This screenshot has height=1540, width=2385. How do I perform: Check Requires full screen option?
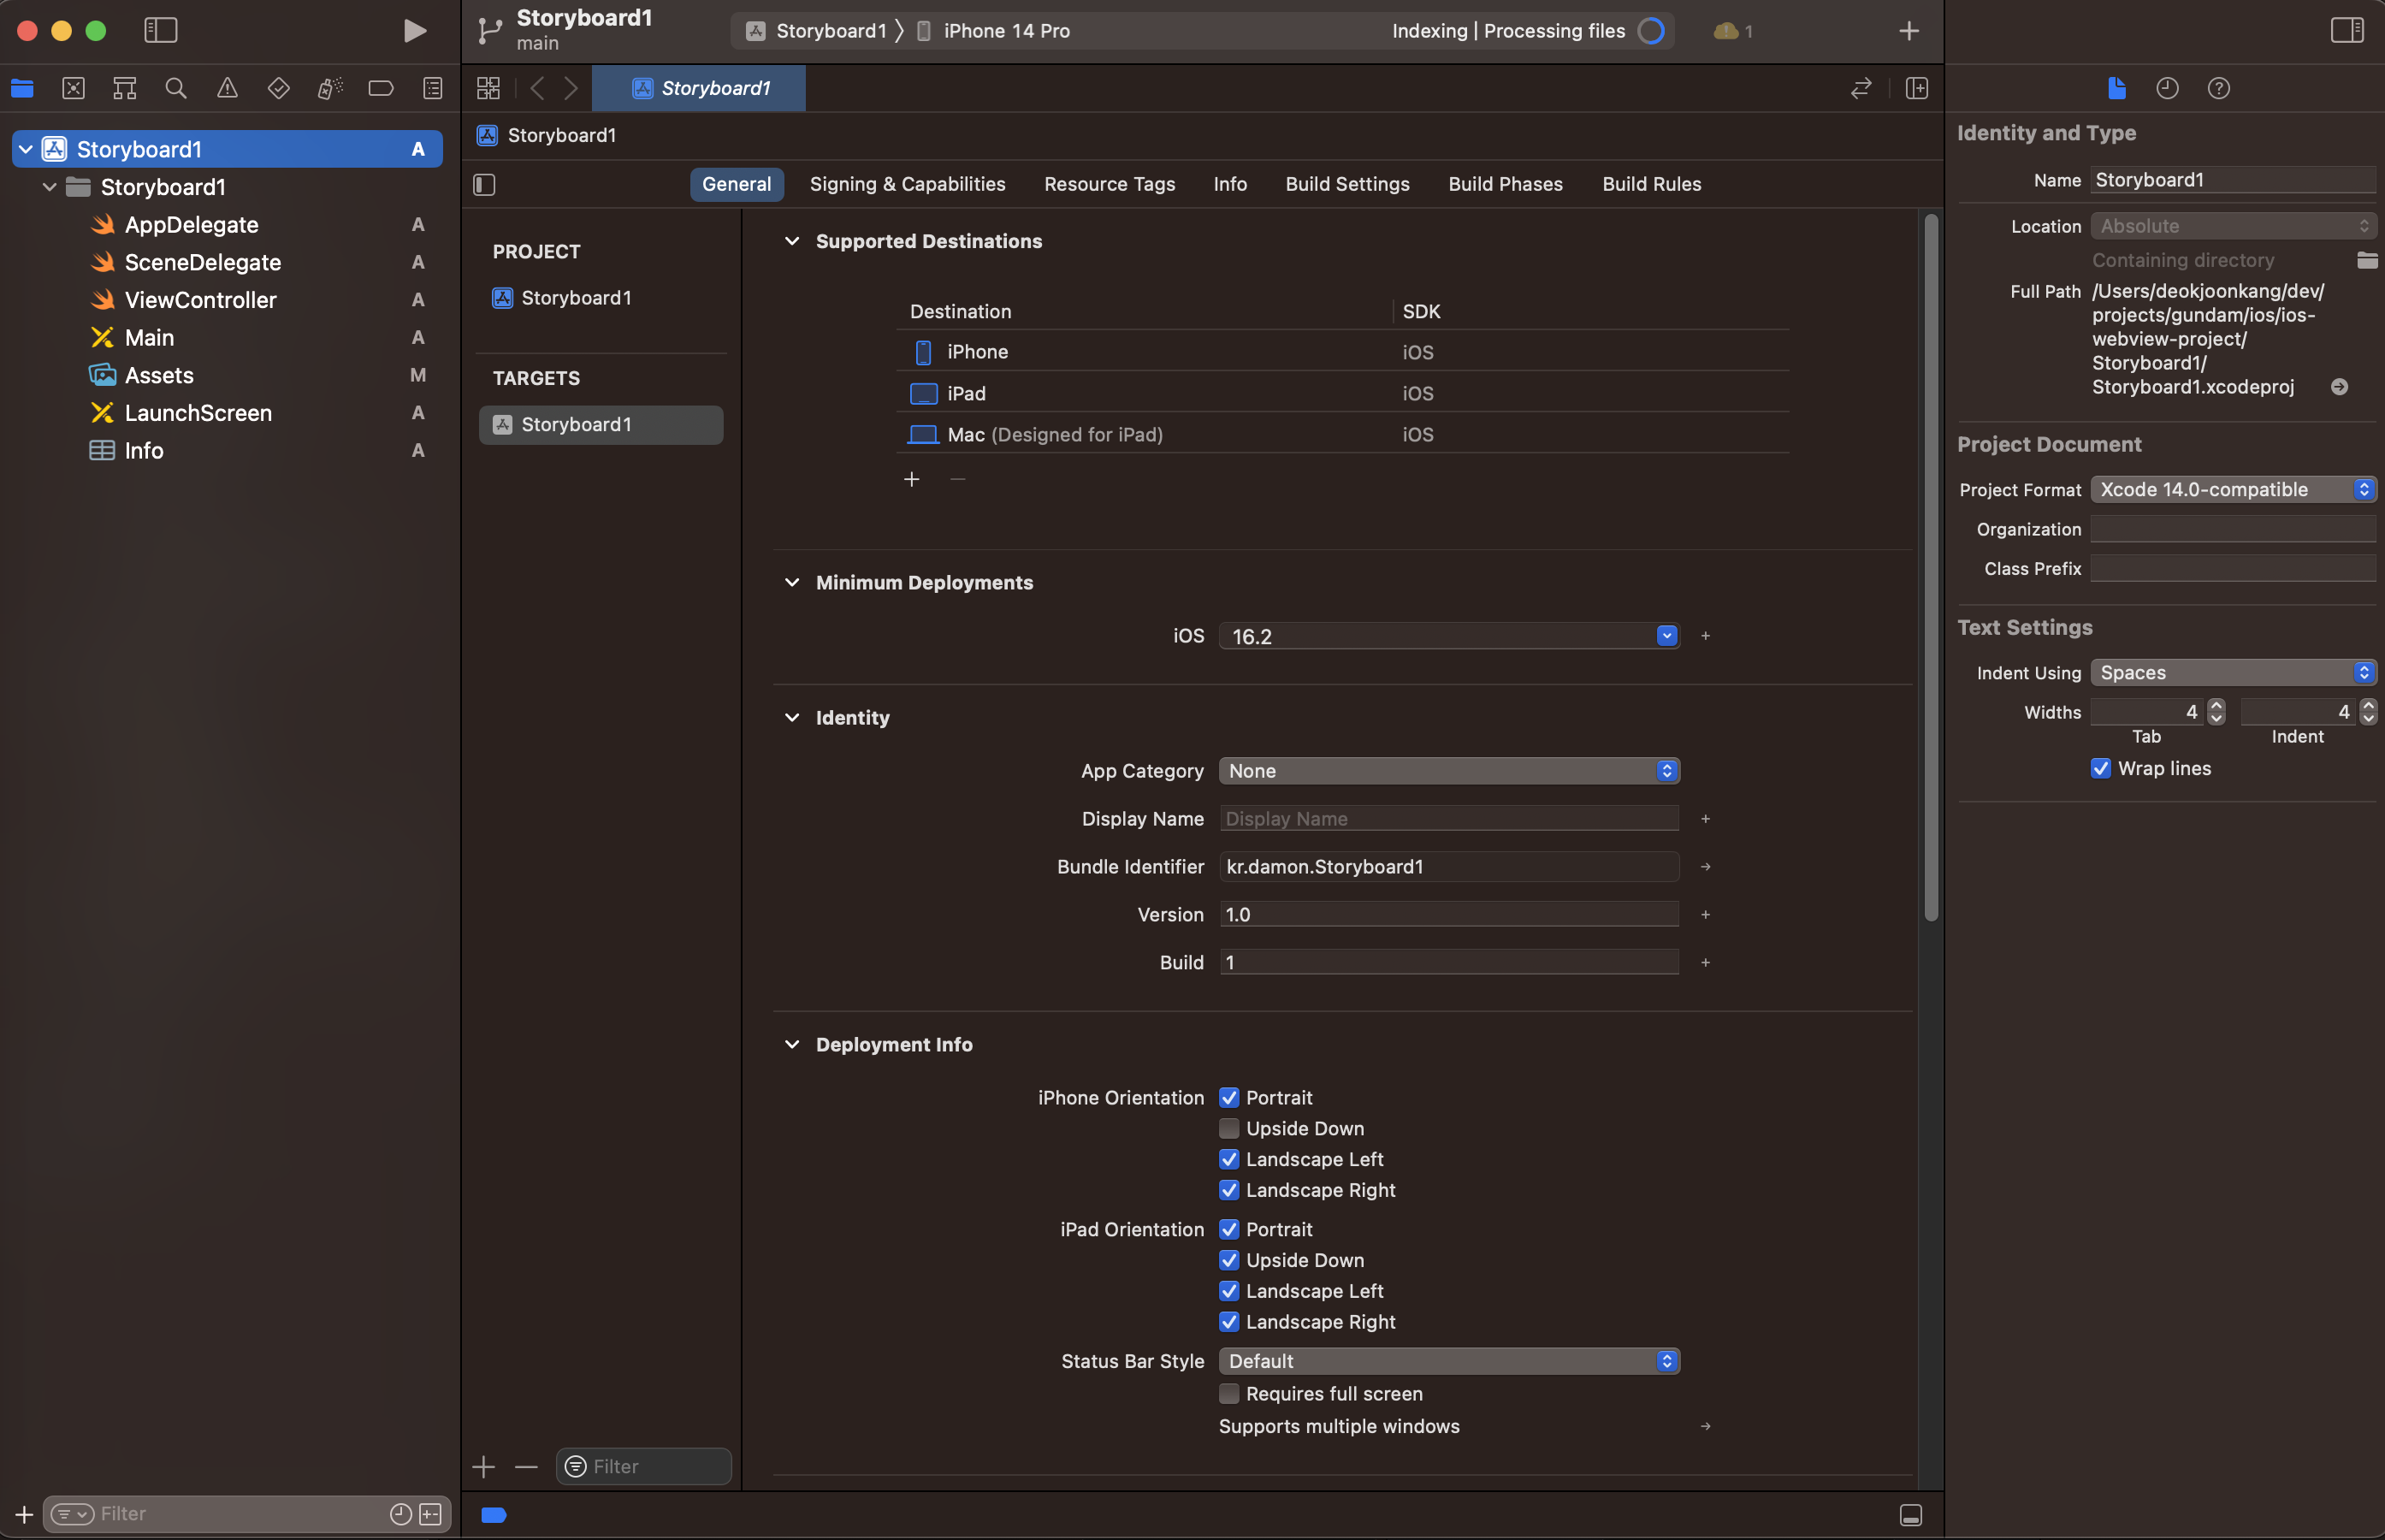[x=1228, y=1393]
